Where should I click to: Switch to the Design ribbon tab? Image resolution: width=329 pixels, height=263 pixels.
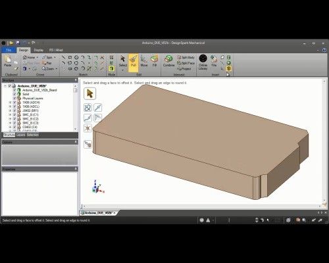tap(24, 50)
